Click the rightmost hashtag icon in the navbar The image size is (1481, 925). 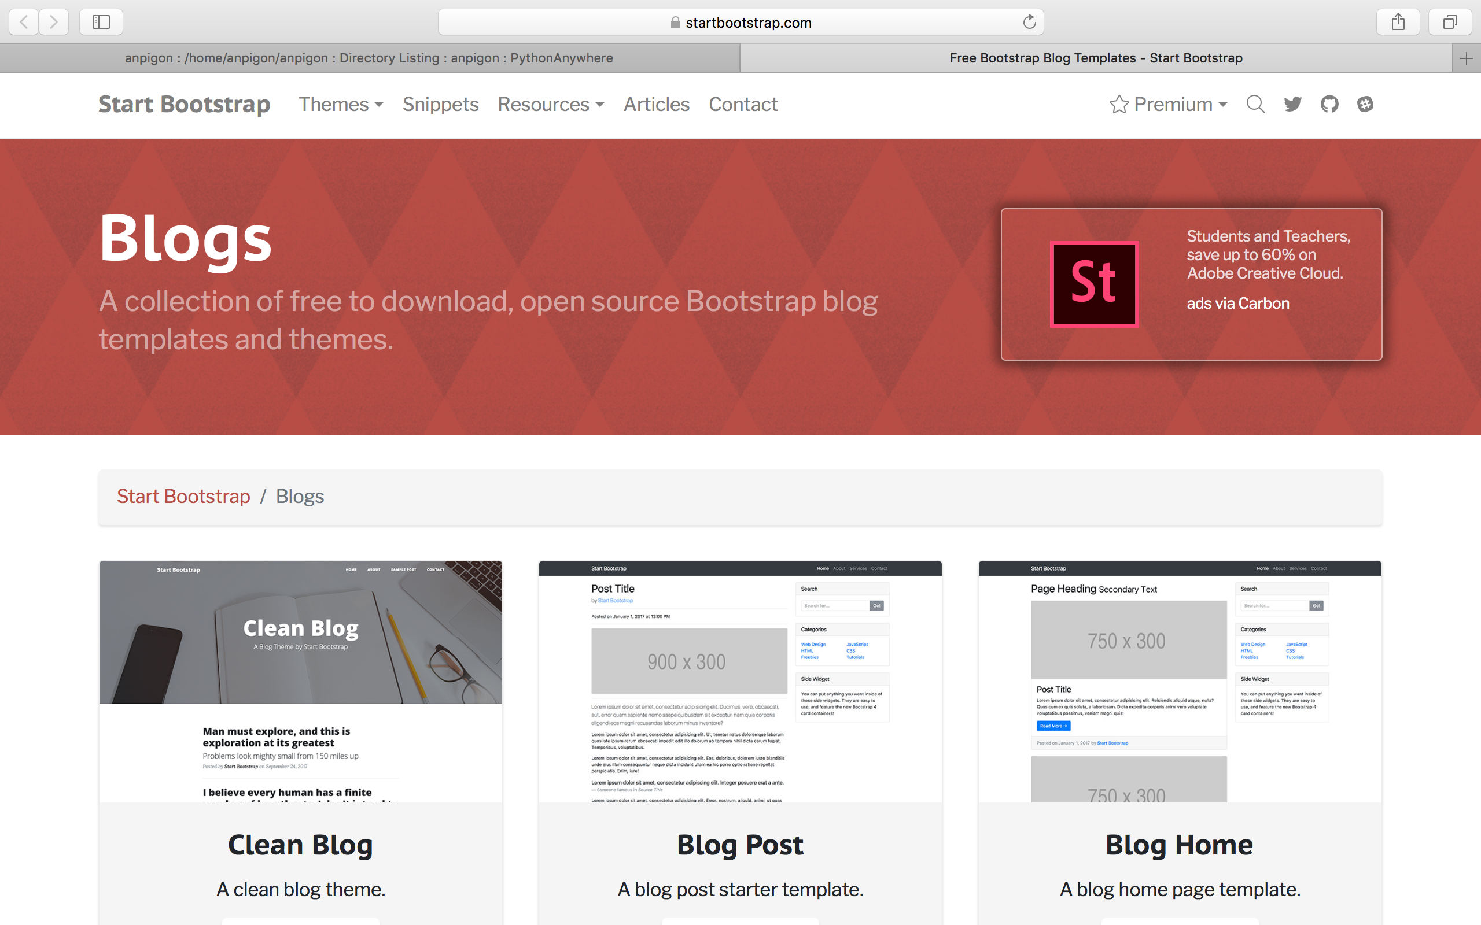(1365, 104)
